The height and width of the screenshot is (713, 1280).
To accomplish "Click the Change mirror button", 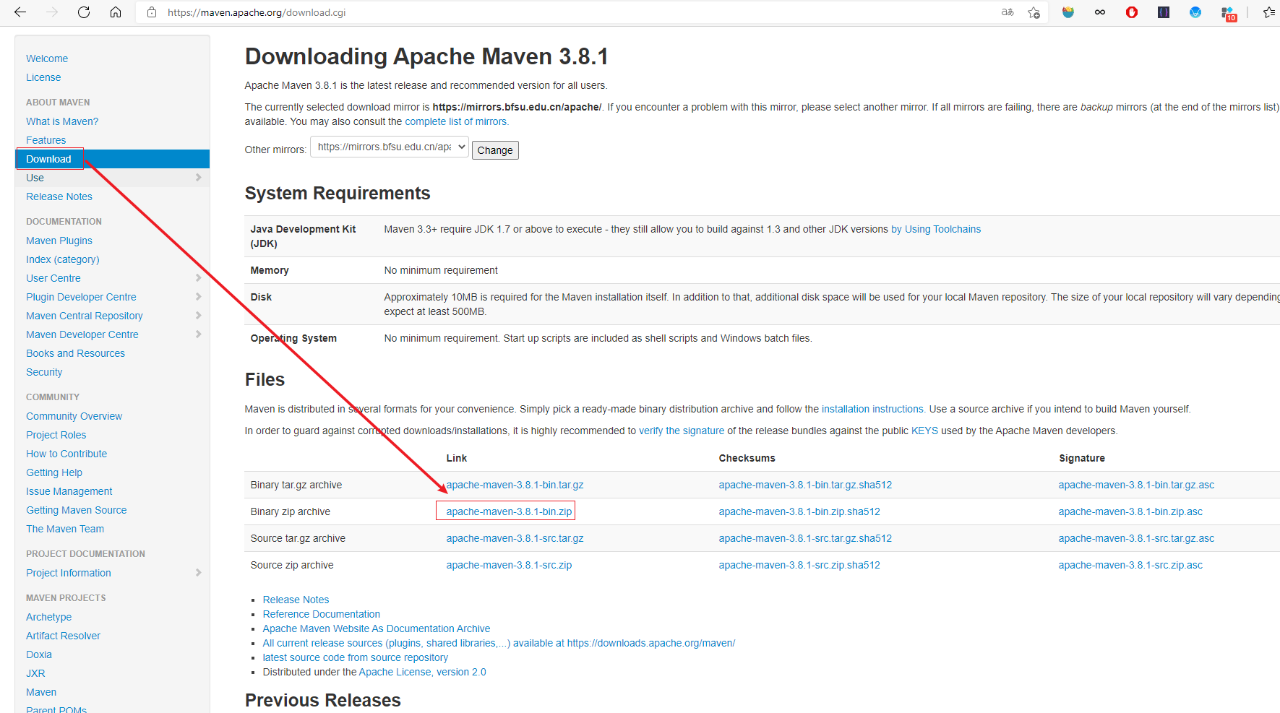I will coord(495,150).
